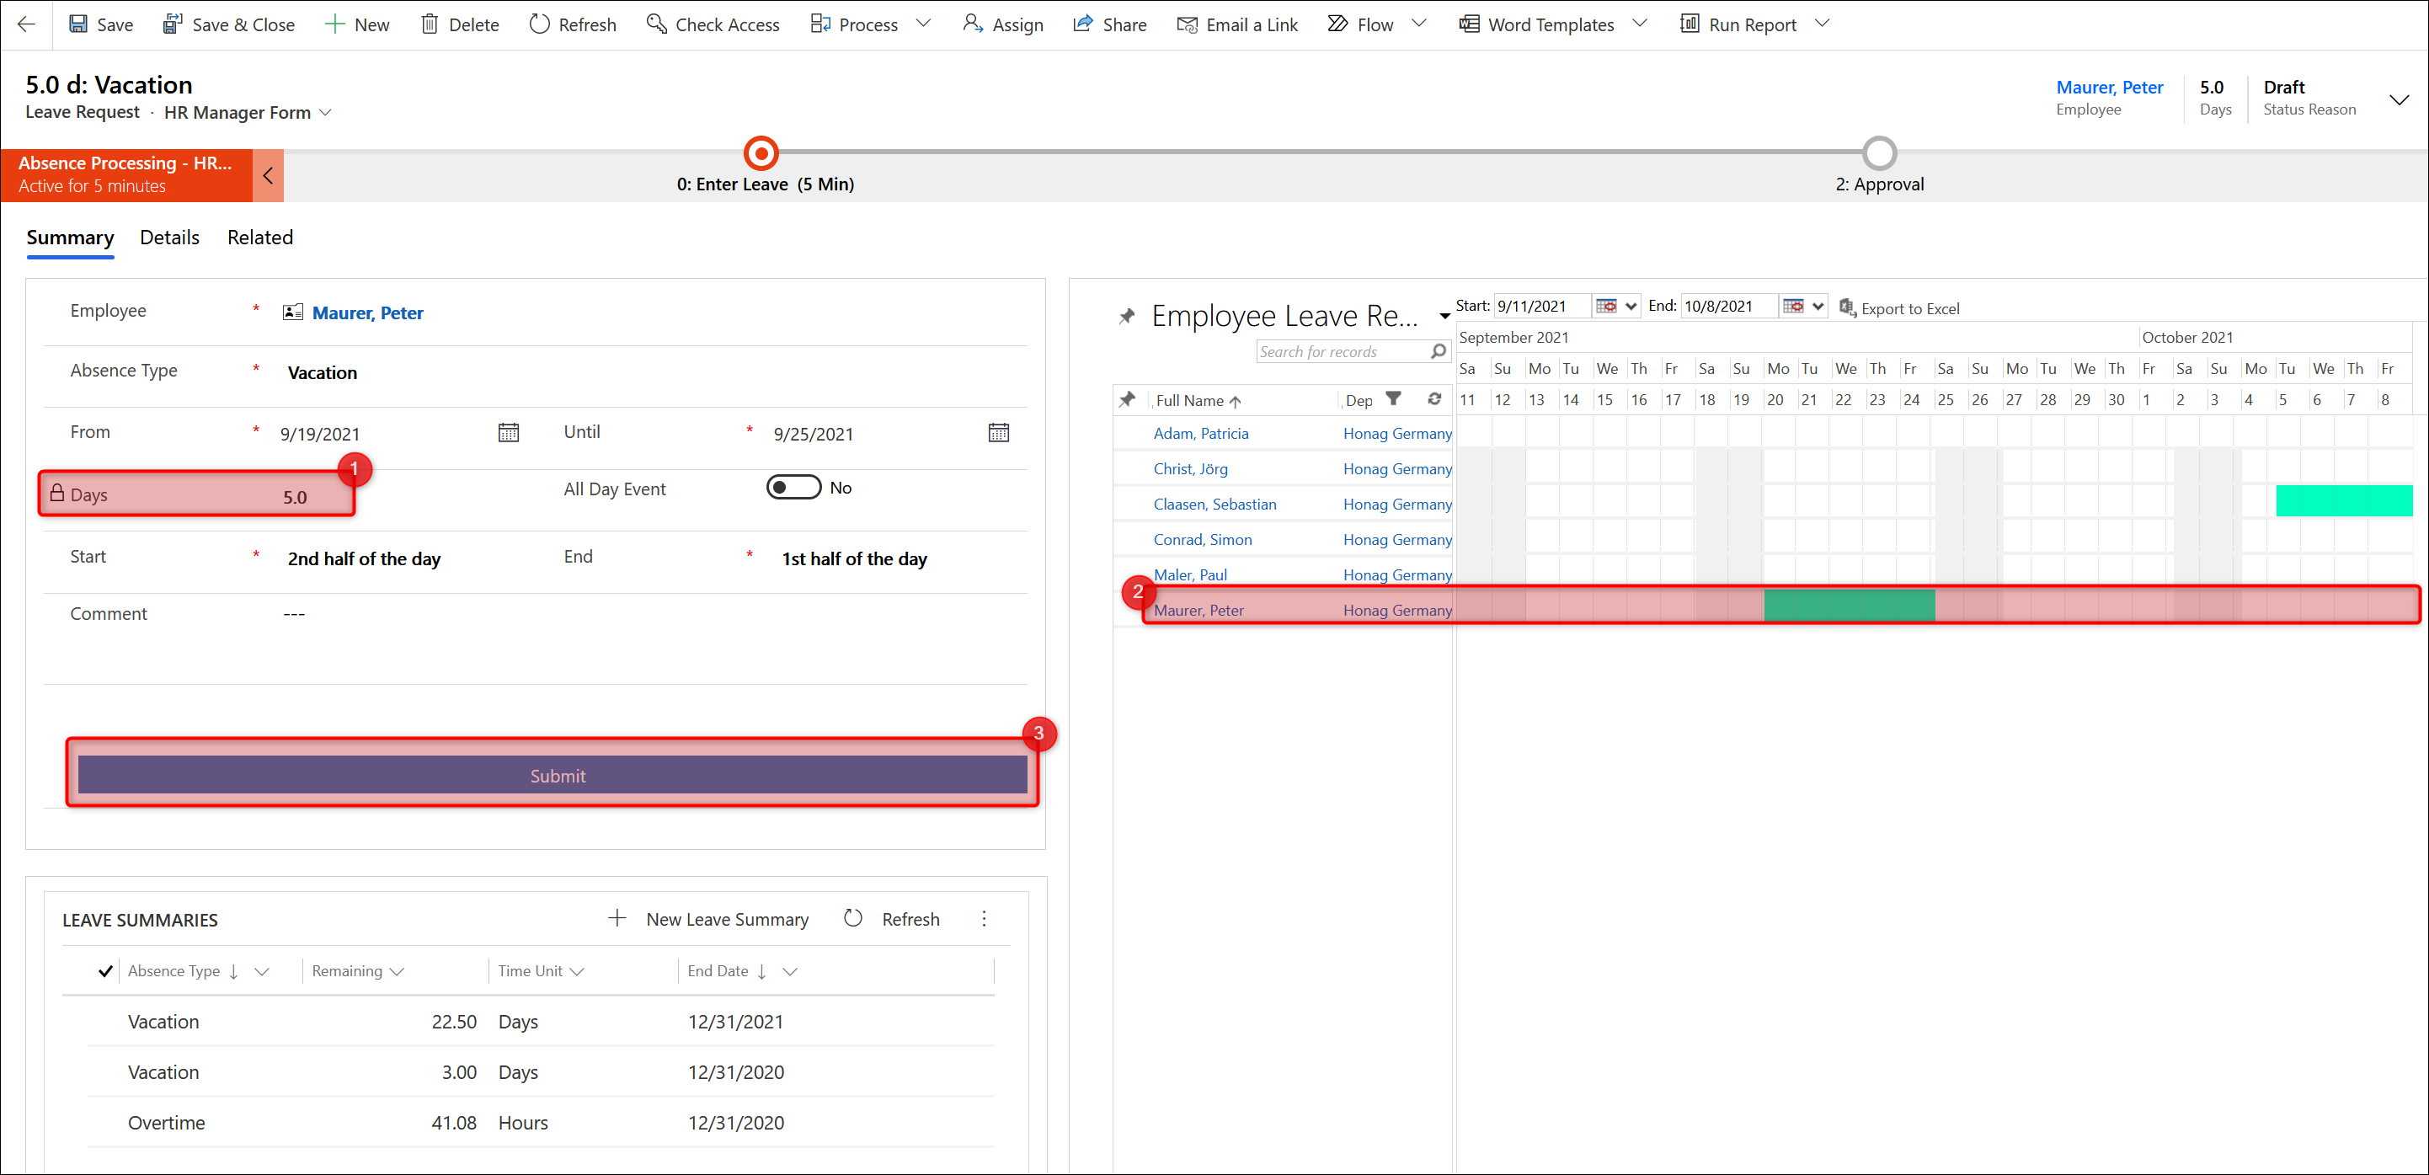2429x1175 pixels.
Task: Click the back arrow icon
Action: tap(26, 24)
